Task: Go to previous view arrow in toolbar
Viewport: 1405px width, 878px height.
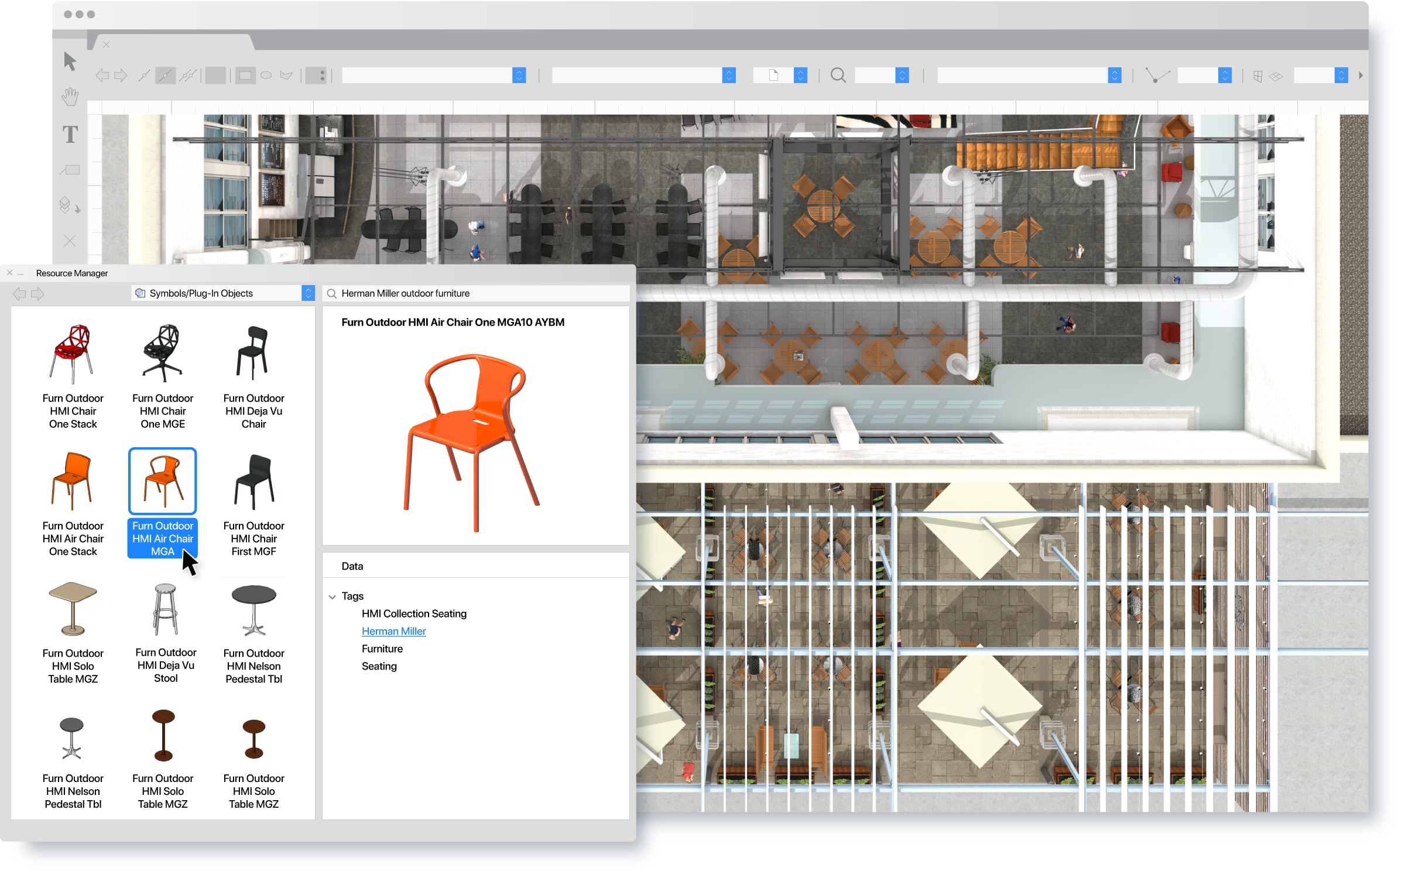Action: click(102, 76)
